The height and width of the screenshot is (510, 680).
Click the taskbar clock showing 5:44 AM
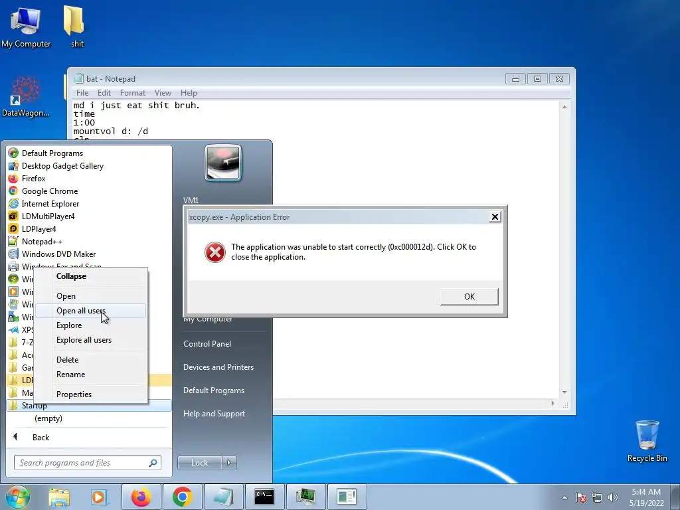pos(646,497)
